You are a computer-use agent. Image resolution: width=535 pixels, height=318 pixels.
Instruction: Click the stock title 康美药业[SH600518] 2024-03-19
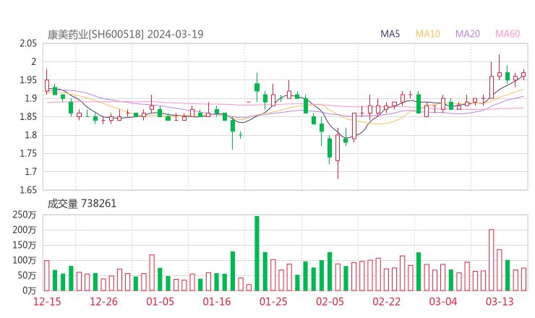click(125, 35)
